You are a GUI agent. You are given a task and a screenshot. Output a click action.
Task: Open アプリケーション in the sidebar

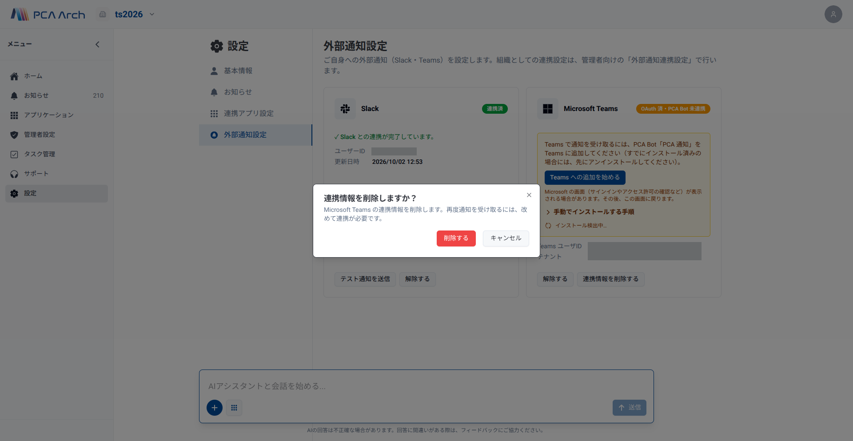(x=56, y=115)
